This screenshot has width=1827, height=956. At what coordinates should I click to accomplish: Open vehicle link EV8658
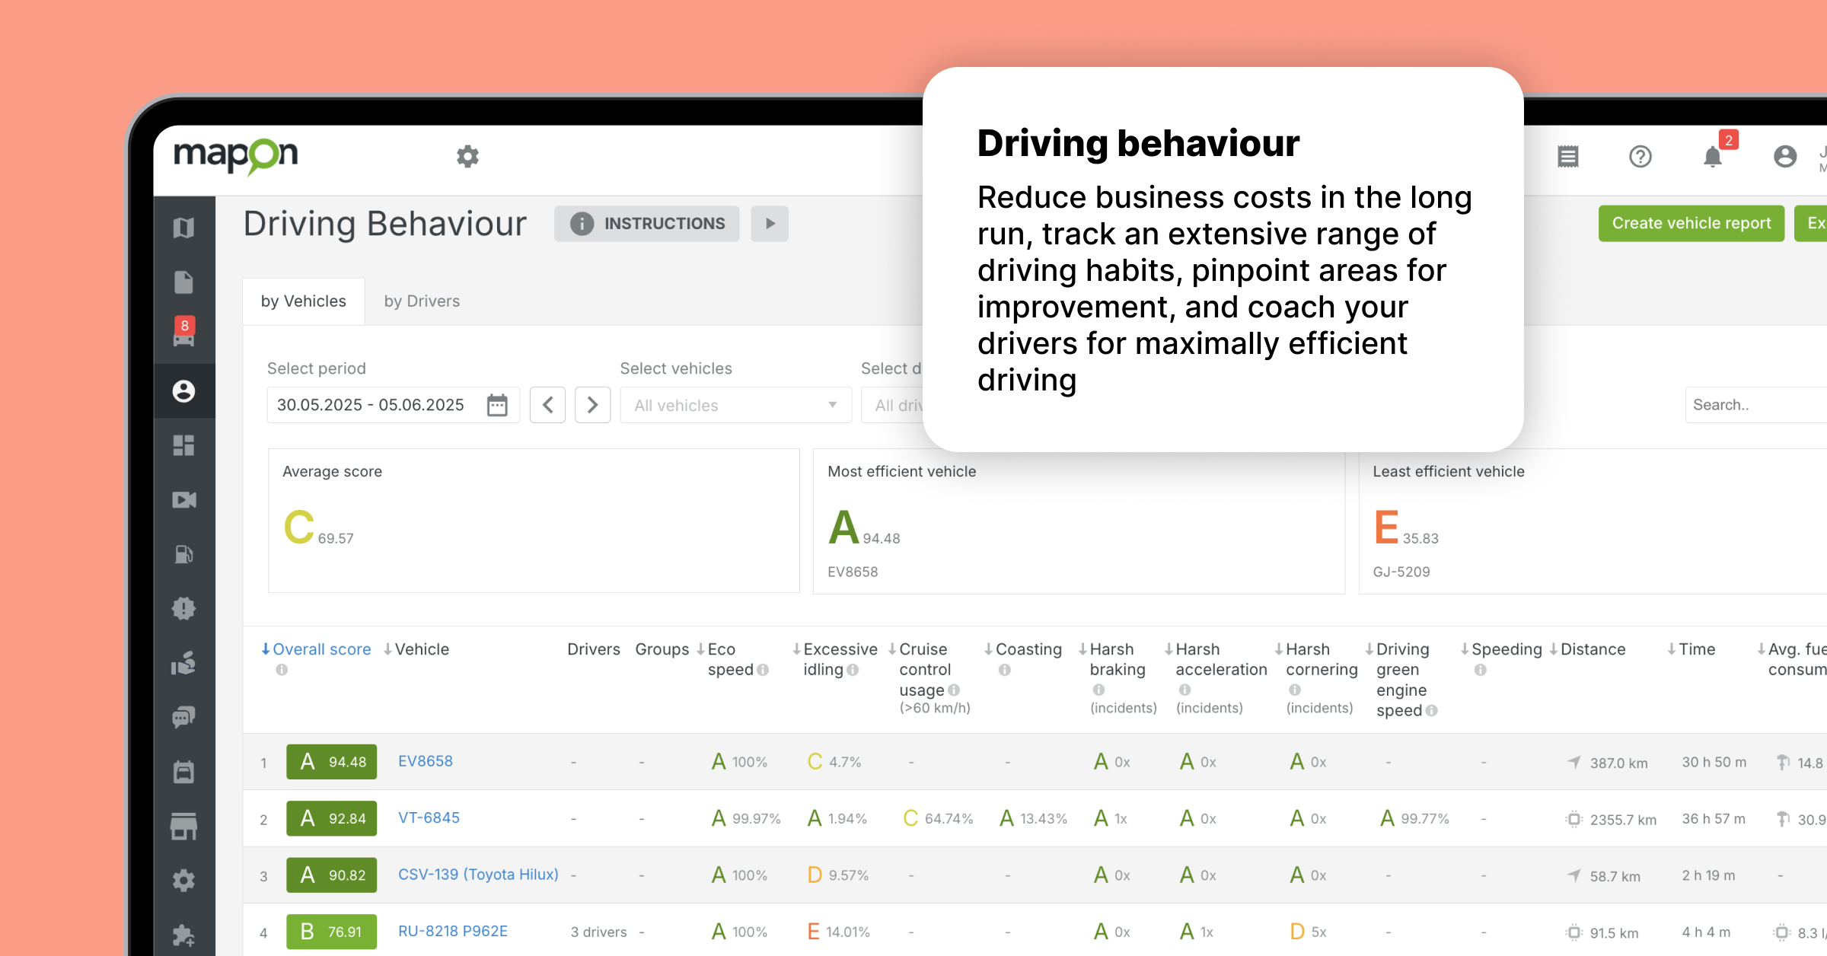tap(425, 761)
